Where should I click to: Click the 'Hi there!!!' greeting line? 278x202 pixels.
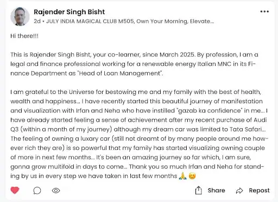[24, 36]
